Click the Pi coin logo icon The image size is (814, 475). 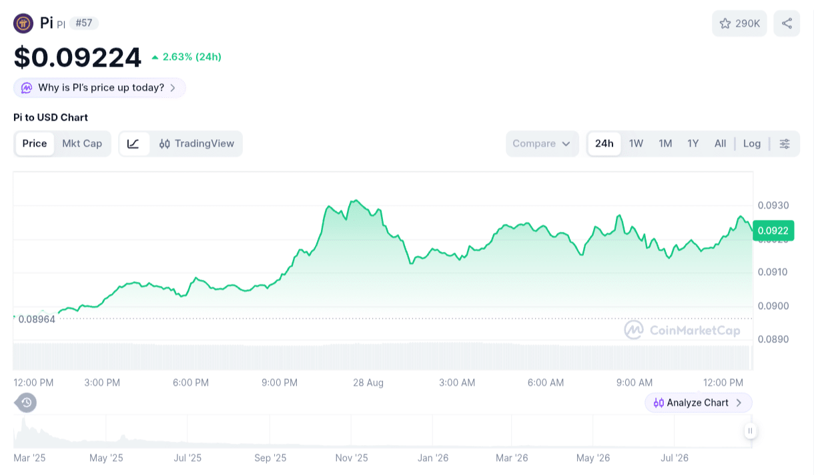pos(23,23)
